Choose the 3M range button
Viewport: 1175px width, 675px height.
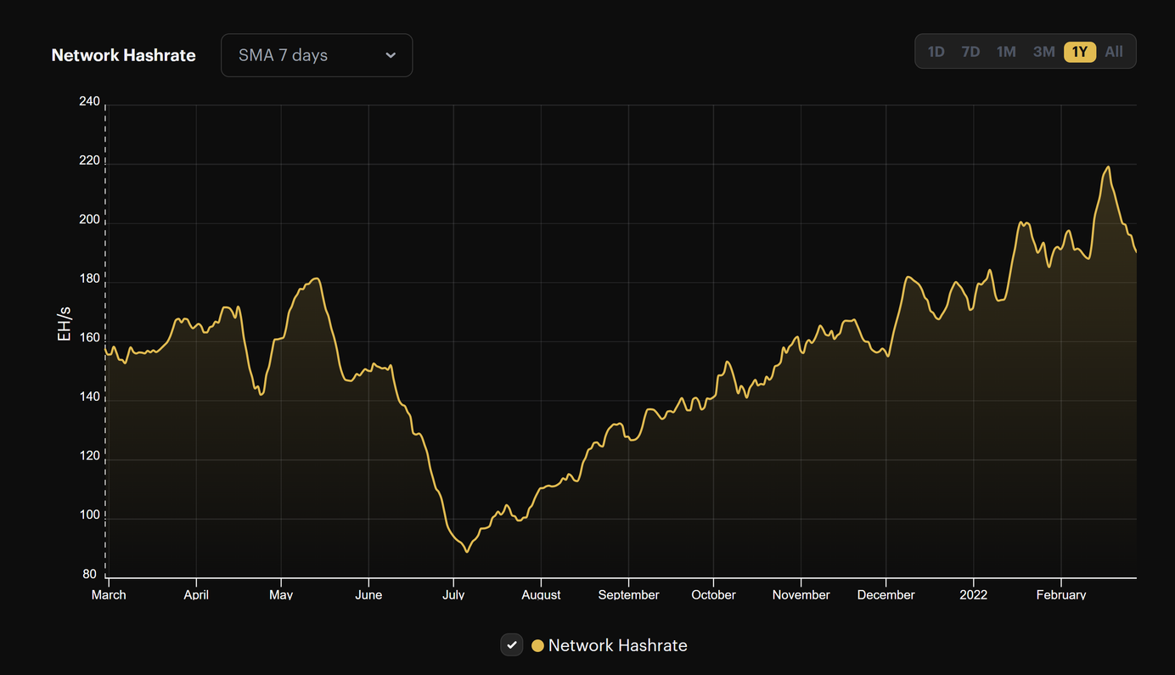pos(1043,51)
